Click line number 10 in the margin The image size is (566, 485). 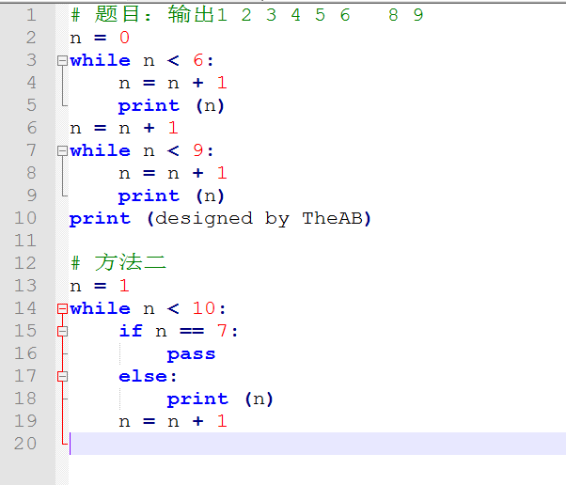point(25,218)
